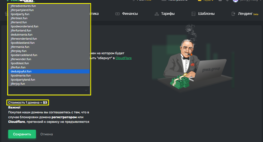263x142 pixels.
Task: Select jiferplay.fun domain entry
Action: coord(49,51)
